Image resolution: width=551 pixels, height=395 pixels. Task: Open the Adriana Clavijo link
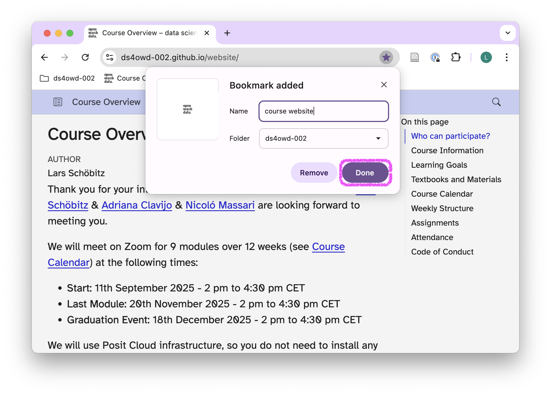(x=137, y=205)
